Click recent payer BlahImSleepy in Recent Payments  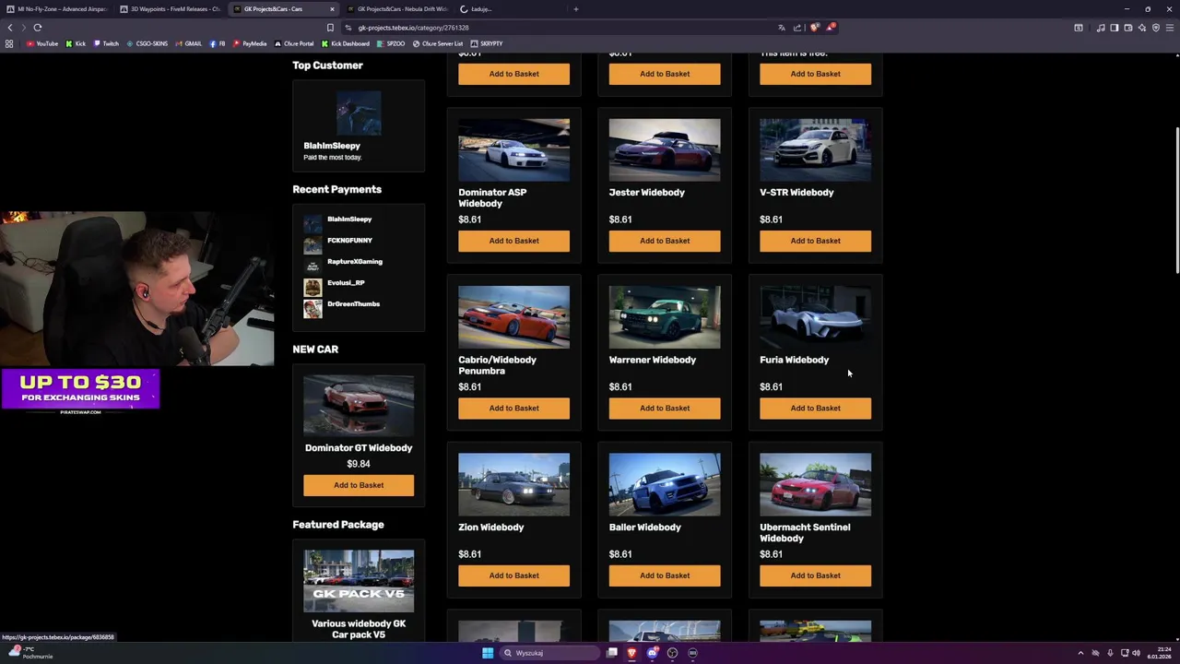coord(349,219)
